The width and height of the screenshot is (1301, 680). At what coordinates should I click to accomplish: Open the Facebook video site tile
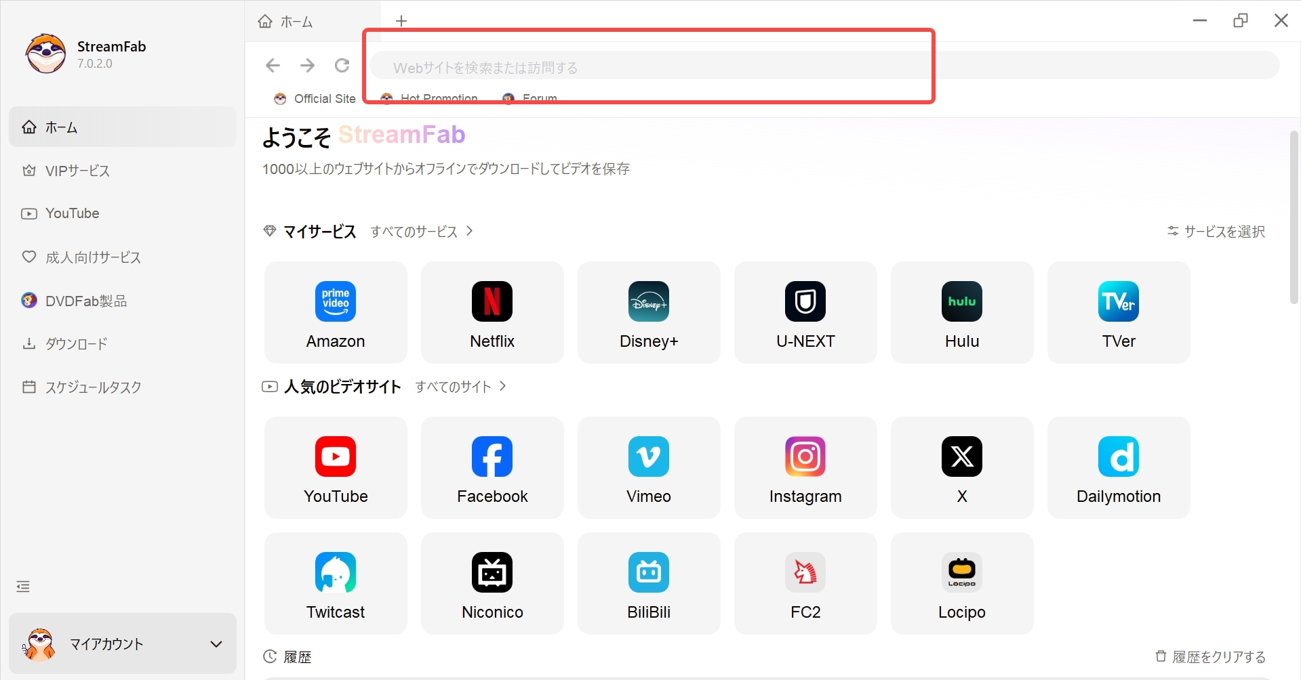pos(492,467)
